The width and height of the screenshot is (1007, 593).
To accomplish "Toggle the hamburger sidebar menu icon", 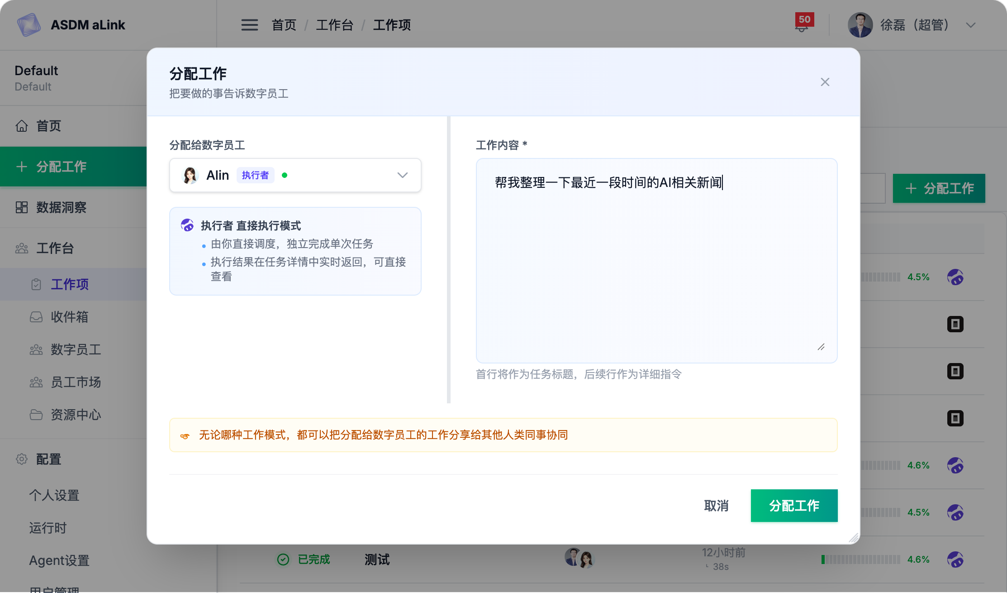I will click(249, 25).
